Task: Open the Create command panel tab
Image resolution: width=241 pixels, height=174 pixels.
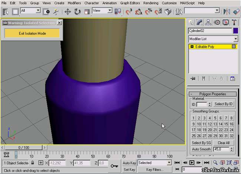Action: tap(191, 23)
